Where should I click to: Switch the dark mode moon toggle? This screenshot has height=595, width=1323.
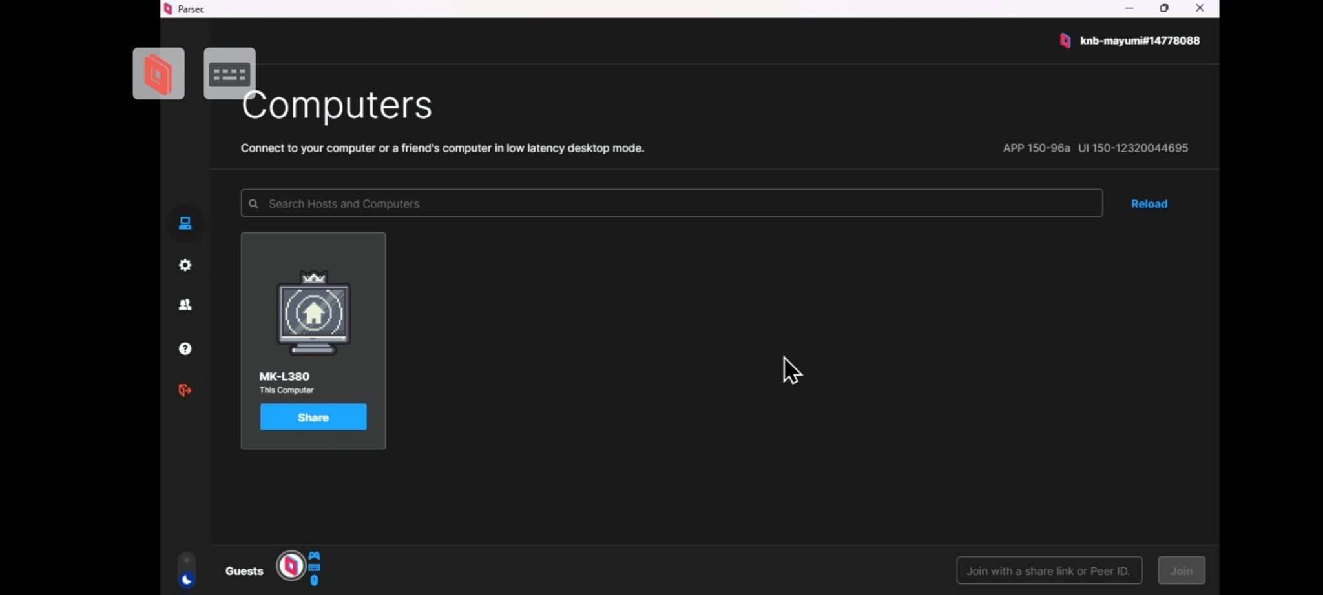coord(187,580)
